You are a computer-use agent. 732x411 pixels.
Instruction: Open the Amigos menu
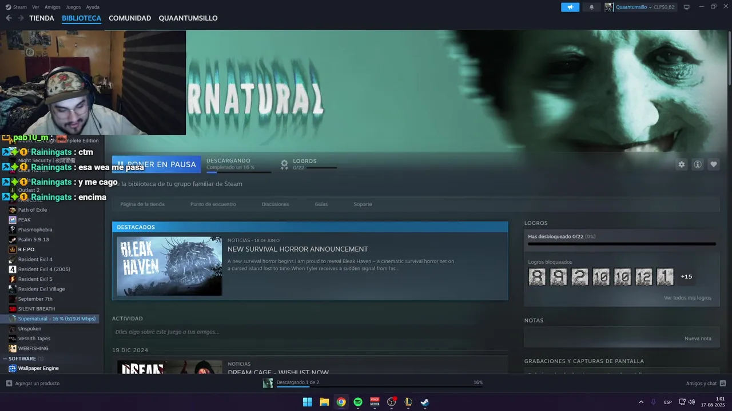tap(53, 7)
